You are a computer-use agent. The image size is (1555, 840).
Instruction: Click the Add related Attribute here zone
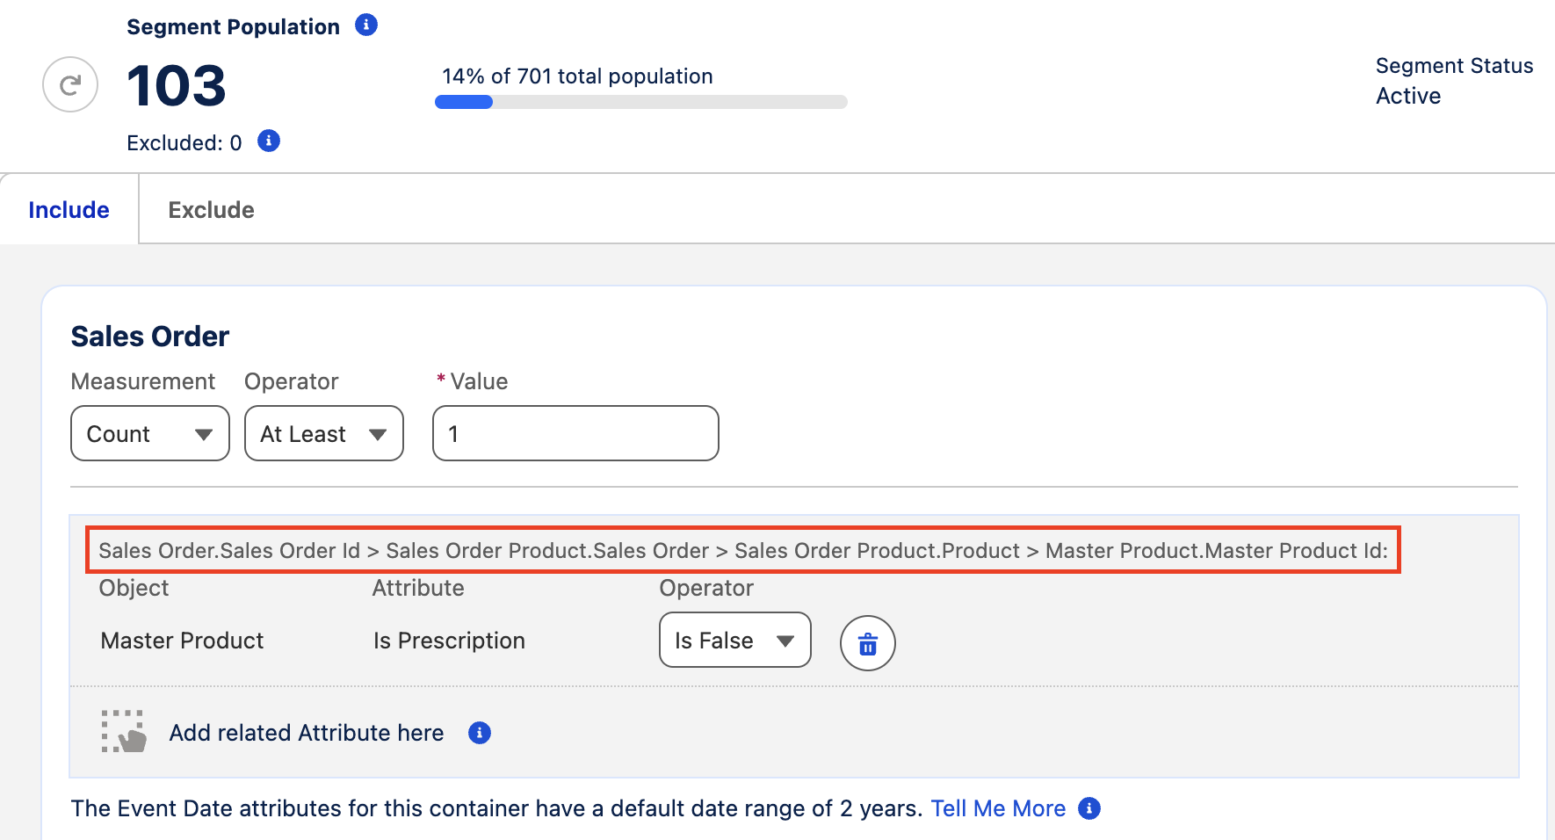(306, 732)
